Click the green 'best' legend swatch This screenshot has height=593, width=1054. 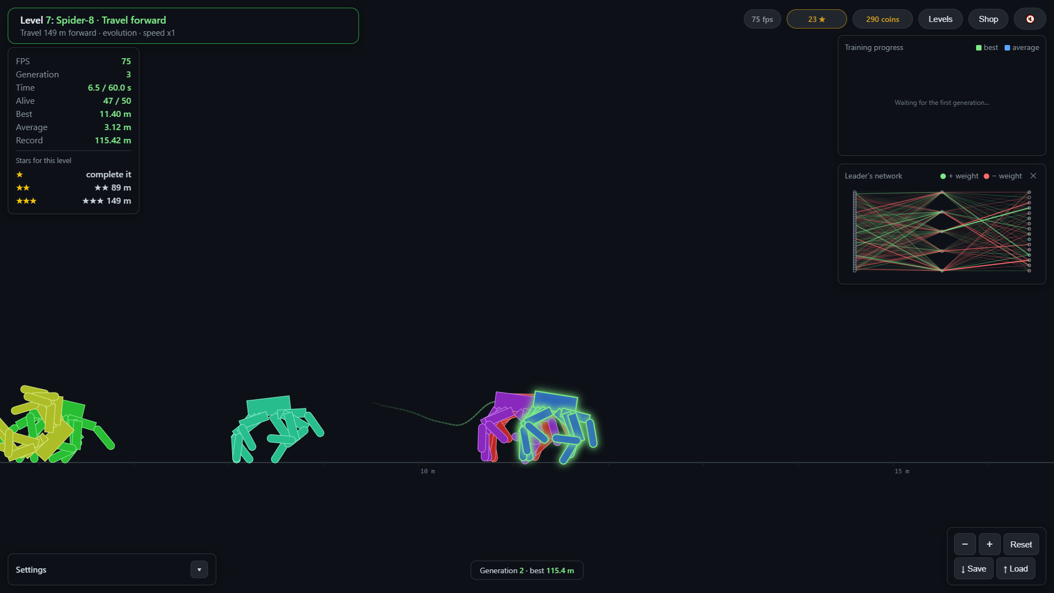[979, 48]
